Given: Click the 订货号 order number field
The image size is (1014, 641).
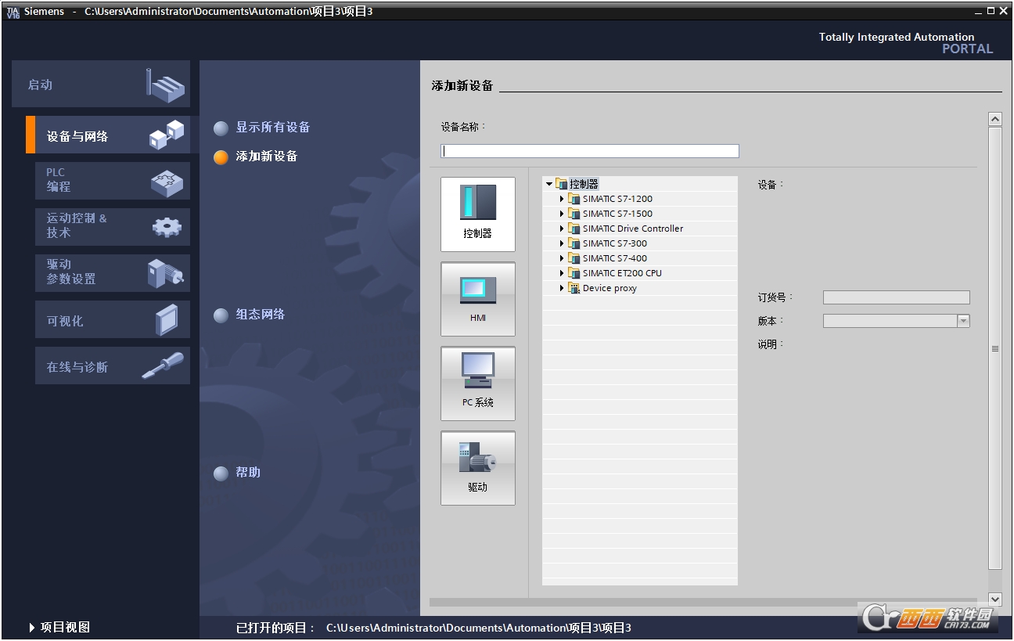Looking at the screenshot, I should [897, 297].
